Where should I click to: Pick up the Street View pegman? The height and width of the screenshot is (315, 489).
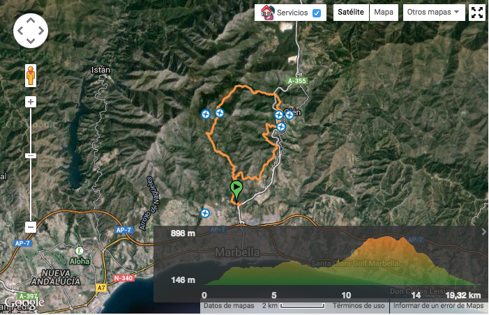click(31, 76)
